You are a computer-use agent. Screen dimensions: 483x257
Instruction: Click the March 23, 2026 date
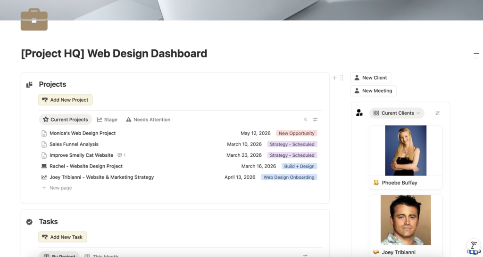pos(244,155)
